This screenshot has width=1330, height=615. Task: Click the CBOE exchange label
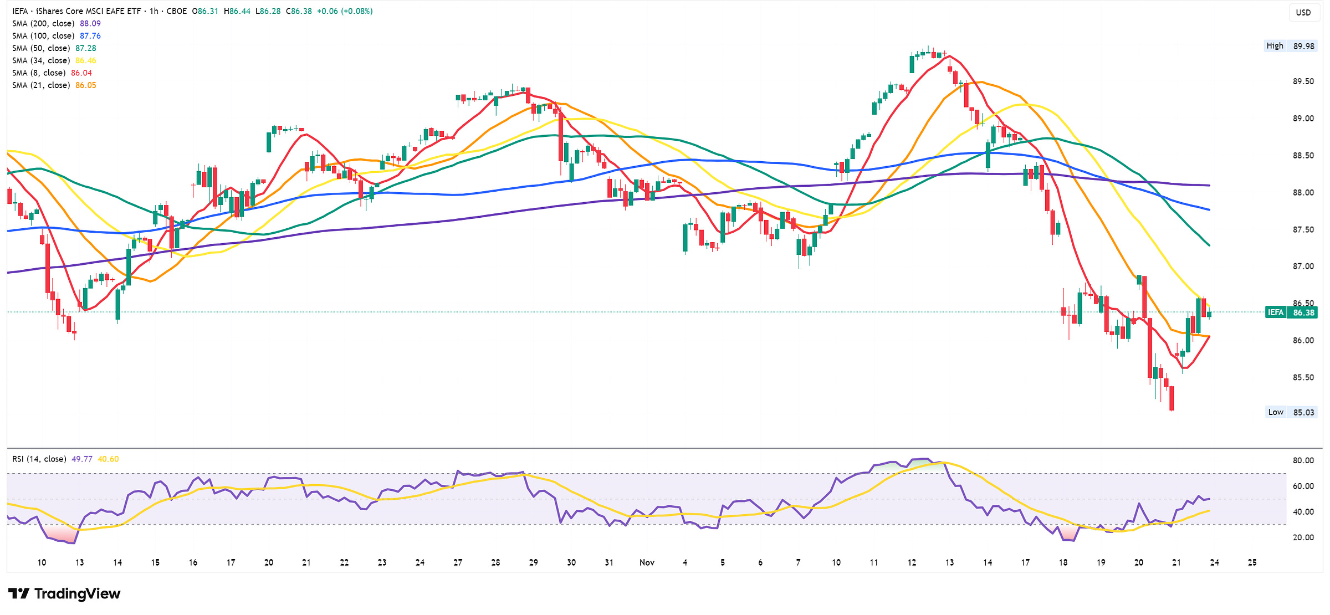click(176, 11)
